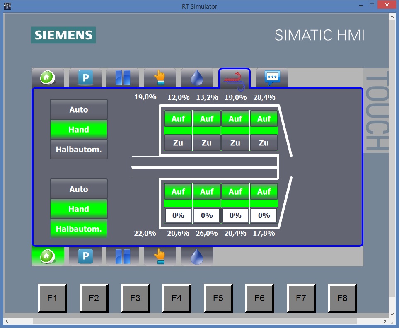Click first Zu button in upper row
399x328 pixels.
pos(178,142)
